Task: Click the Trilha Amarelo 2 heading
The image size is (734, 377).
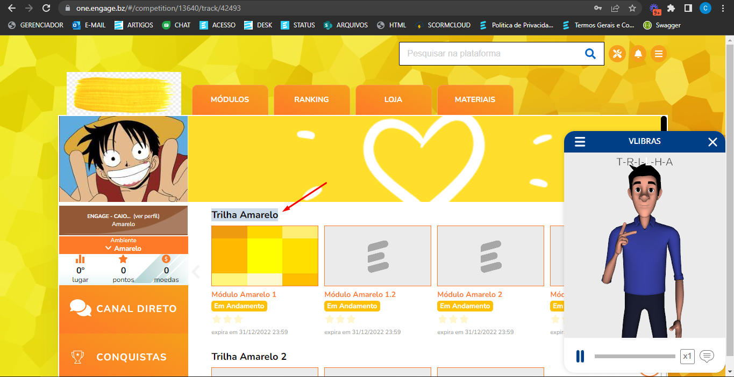Action: (249, 357)
